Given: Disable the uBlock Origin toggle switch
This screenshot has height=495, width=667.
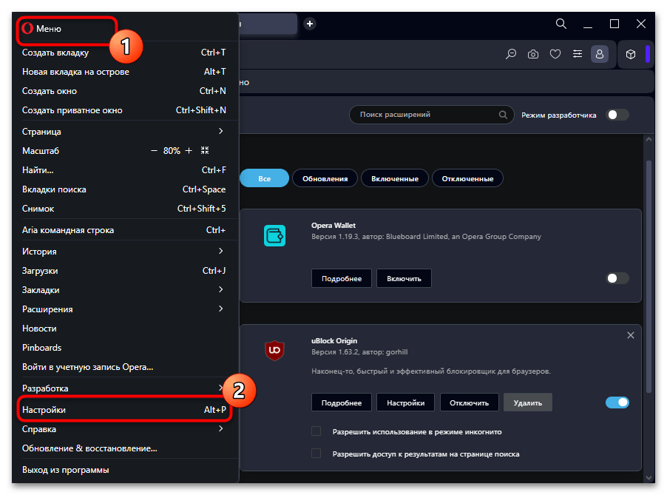Looking at the screenshot, I should click(617, 403).
